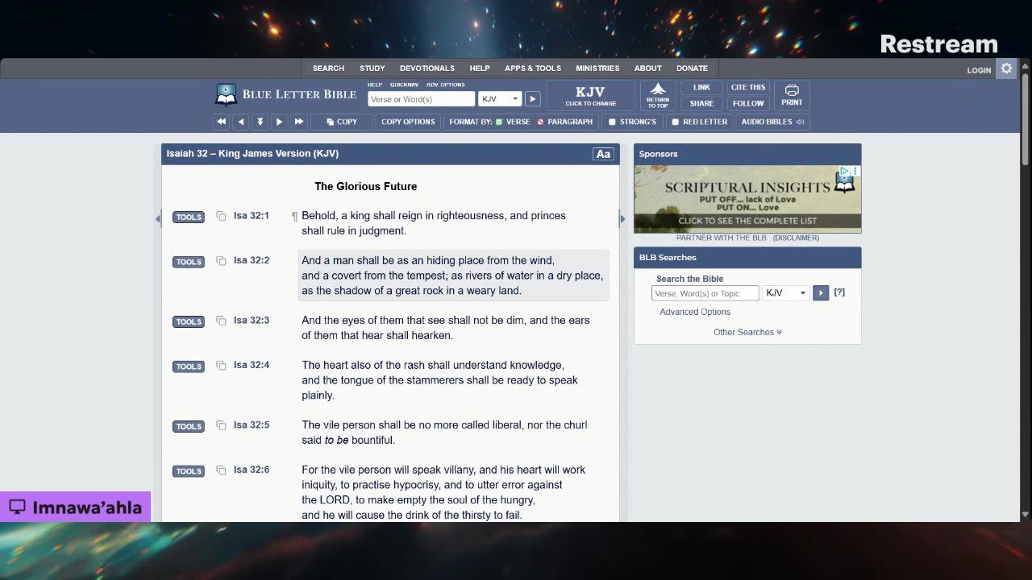Click the Verse or Word(s) search field
Viewport: 1032px width, 580px height.
tap(421, 99)
